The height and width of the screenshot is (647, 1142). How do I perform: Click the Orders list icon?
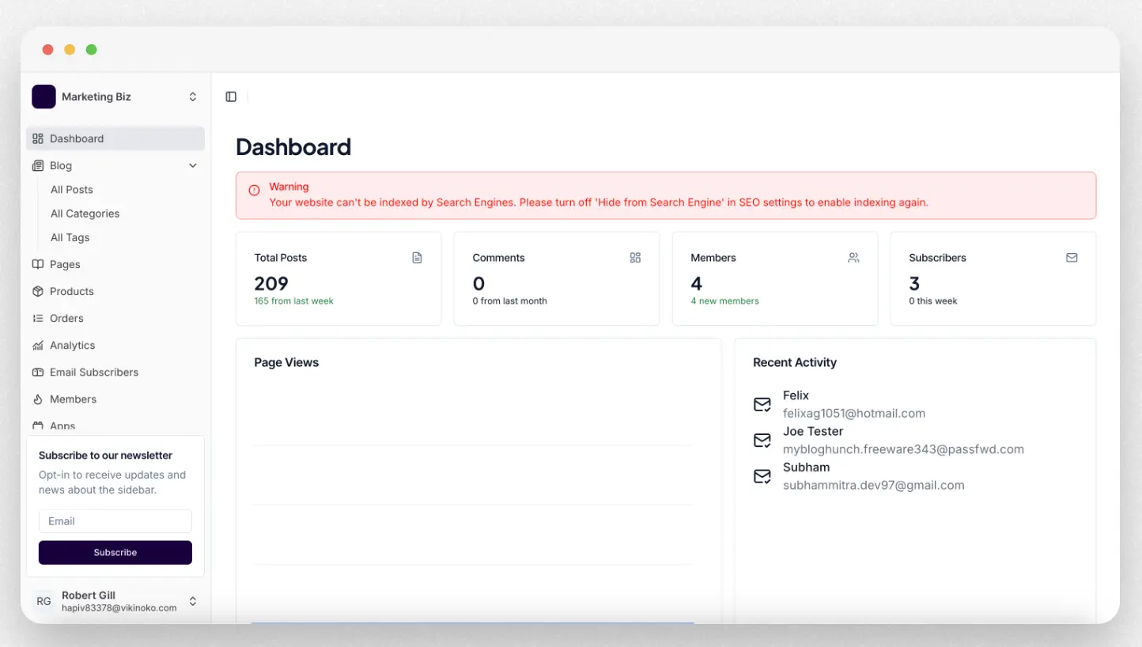tap(38, 318)
